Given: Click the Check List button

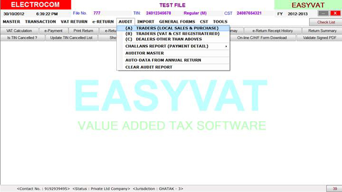Looking at the screenshot, I should point(326,22).
